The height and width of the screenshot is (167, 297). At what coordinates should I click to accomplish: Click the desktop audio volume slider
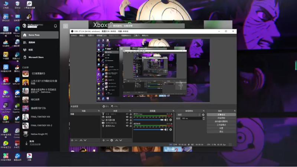point(148,130)
